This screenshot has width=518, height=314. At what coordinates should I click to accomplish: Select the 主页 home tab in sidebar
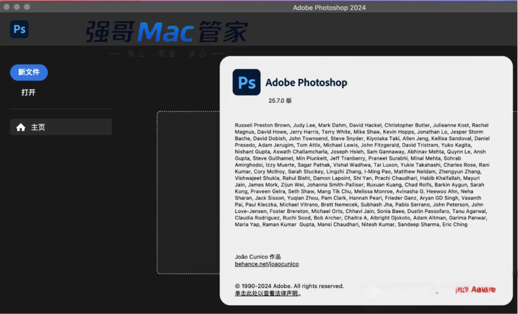pyautogui.click(x=61, y=127)
